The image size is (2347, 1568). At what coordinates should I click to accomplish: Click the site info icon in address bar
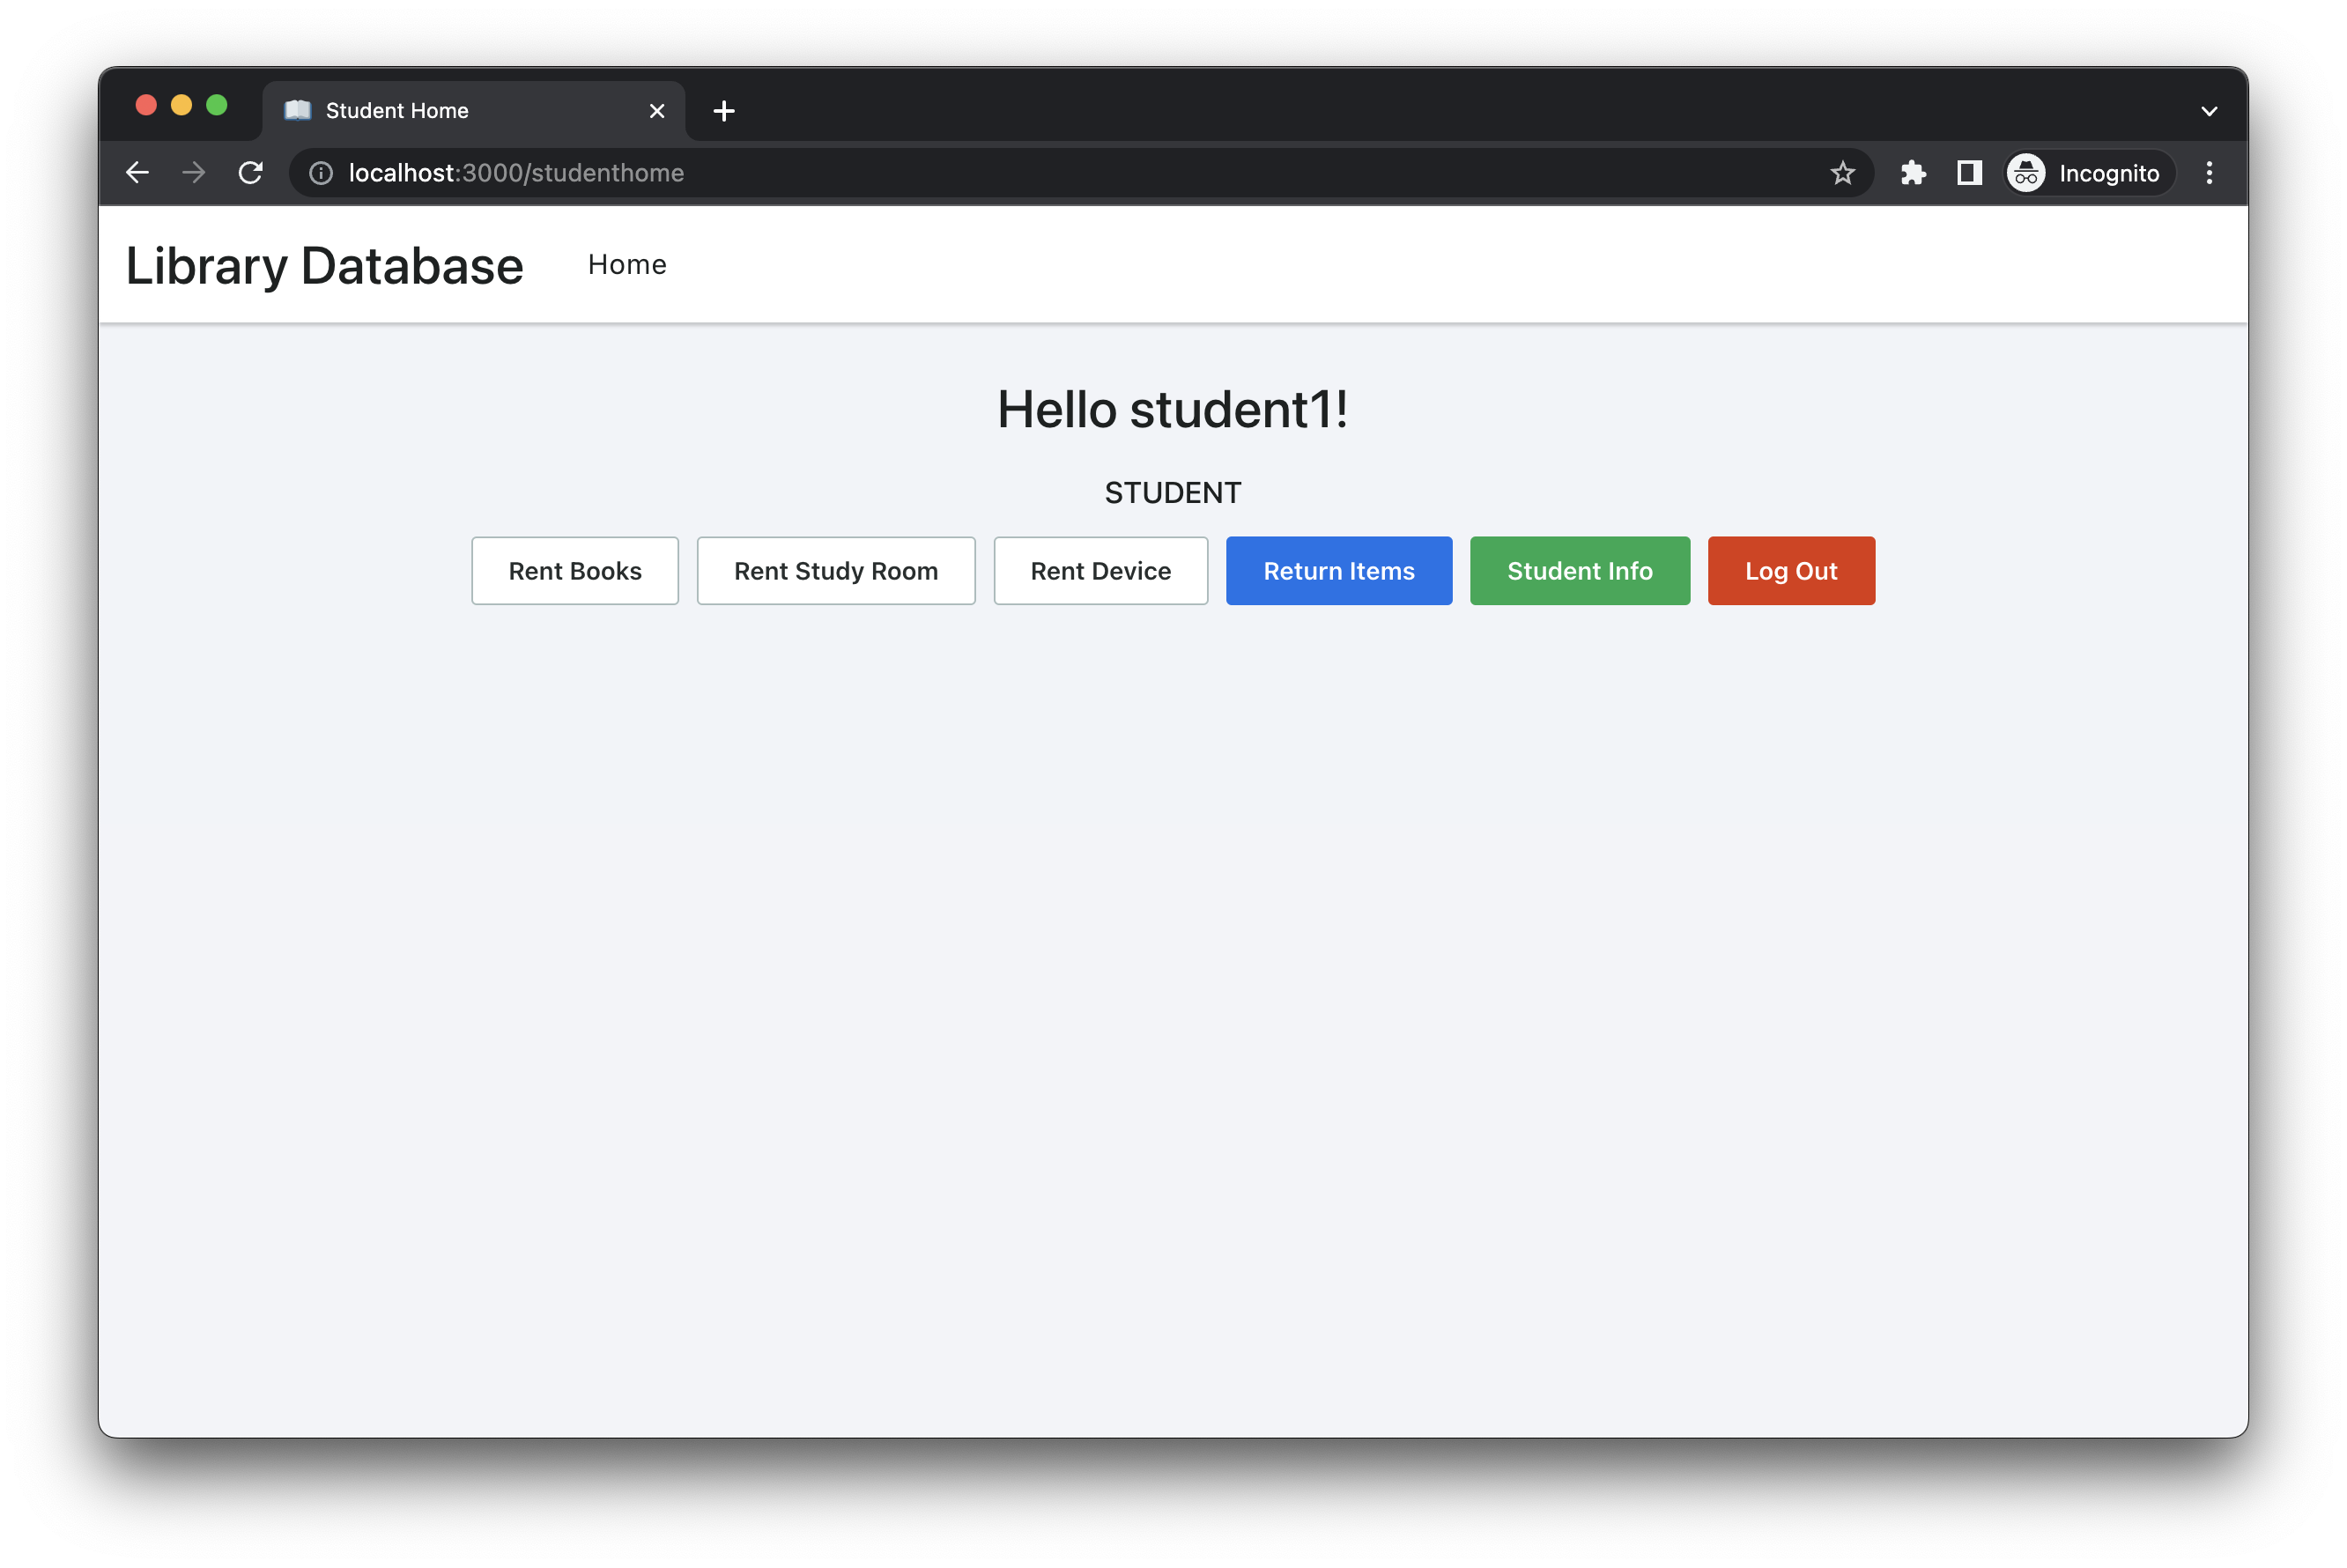click(321, 173)
